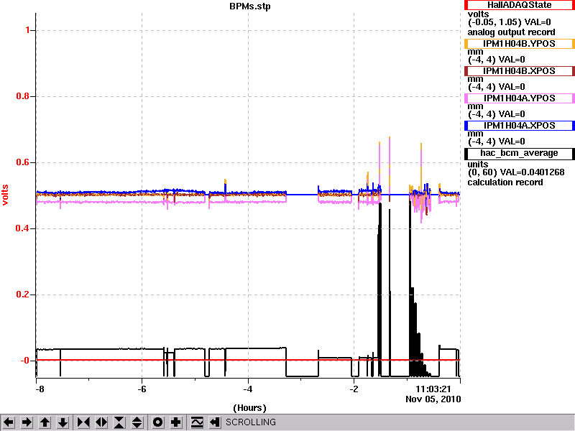
Task: Click the x-axis tick label -2
Action: (x=354, y=389)
